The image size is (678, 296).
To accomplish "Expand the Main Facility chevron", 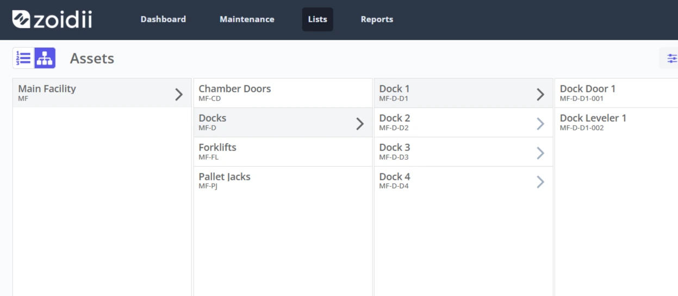I will point(179,94).
